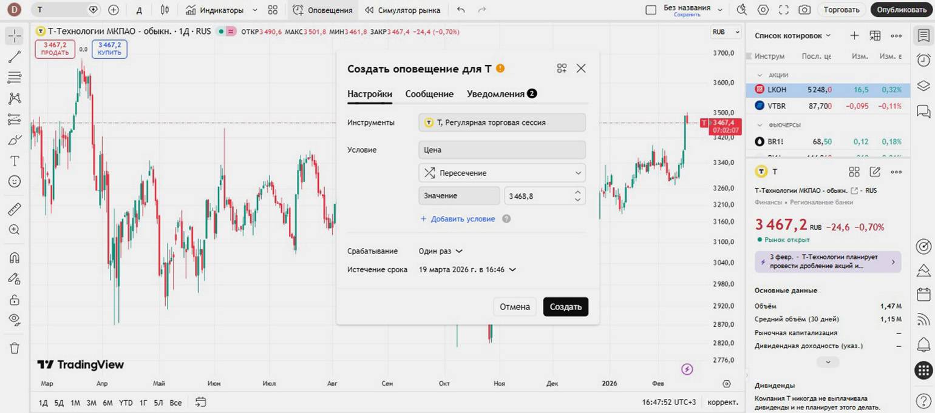This screenshot has height=413, width=935.
Task: Open the Пересечение condition dropdown
Action: coord(501,173)
